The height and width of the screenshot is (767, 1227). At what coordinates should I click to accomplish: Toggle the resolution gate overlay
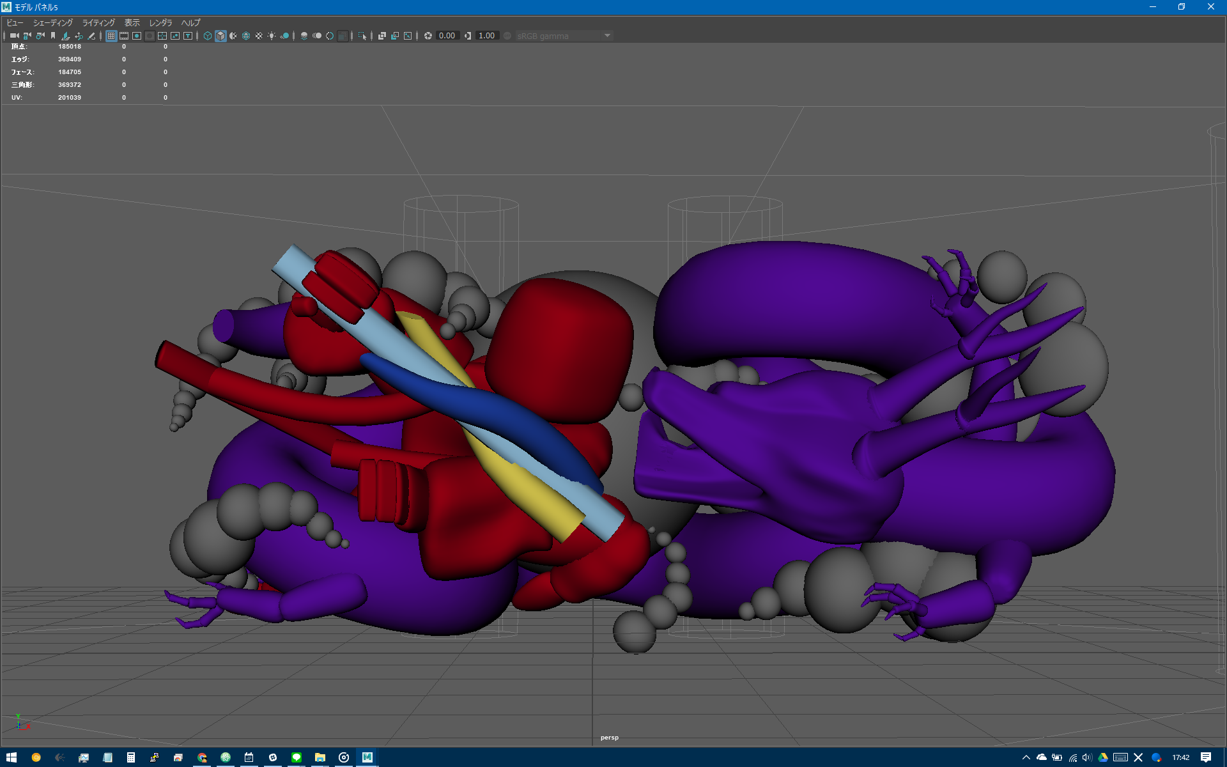coord(137,36)
